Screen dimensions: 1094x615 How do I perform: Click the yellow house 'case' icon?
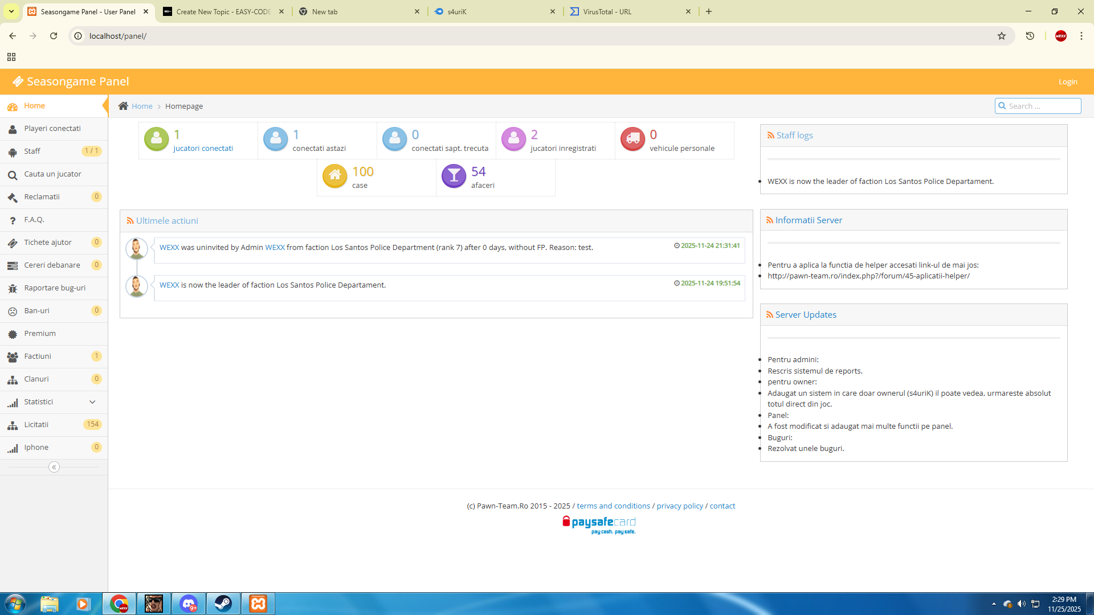click(335, 176)
